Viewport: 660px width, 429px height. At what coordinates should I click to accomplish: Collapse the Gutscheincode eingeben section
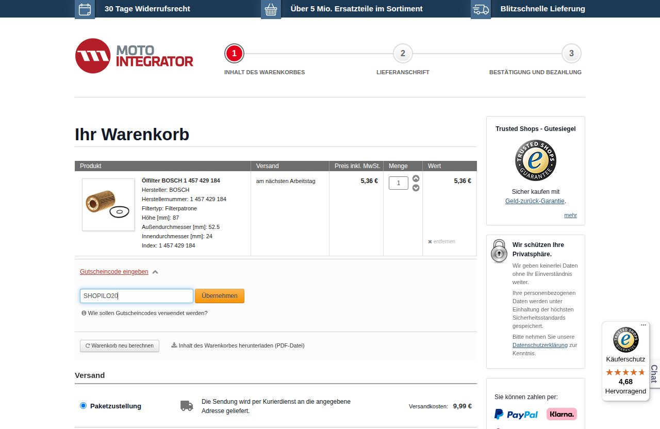(114, 272)
